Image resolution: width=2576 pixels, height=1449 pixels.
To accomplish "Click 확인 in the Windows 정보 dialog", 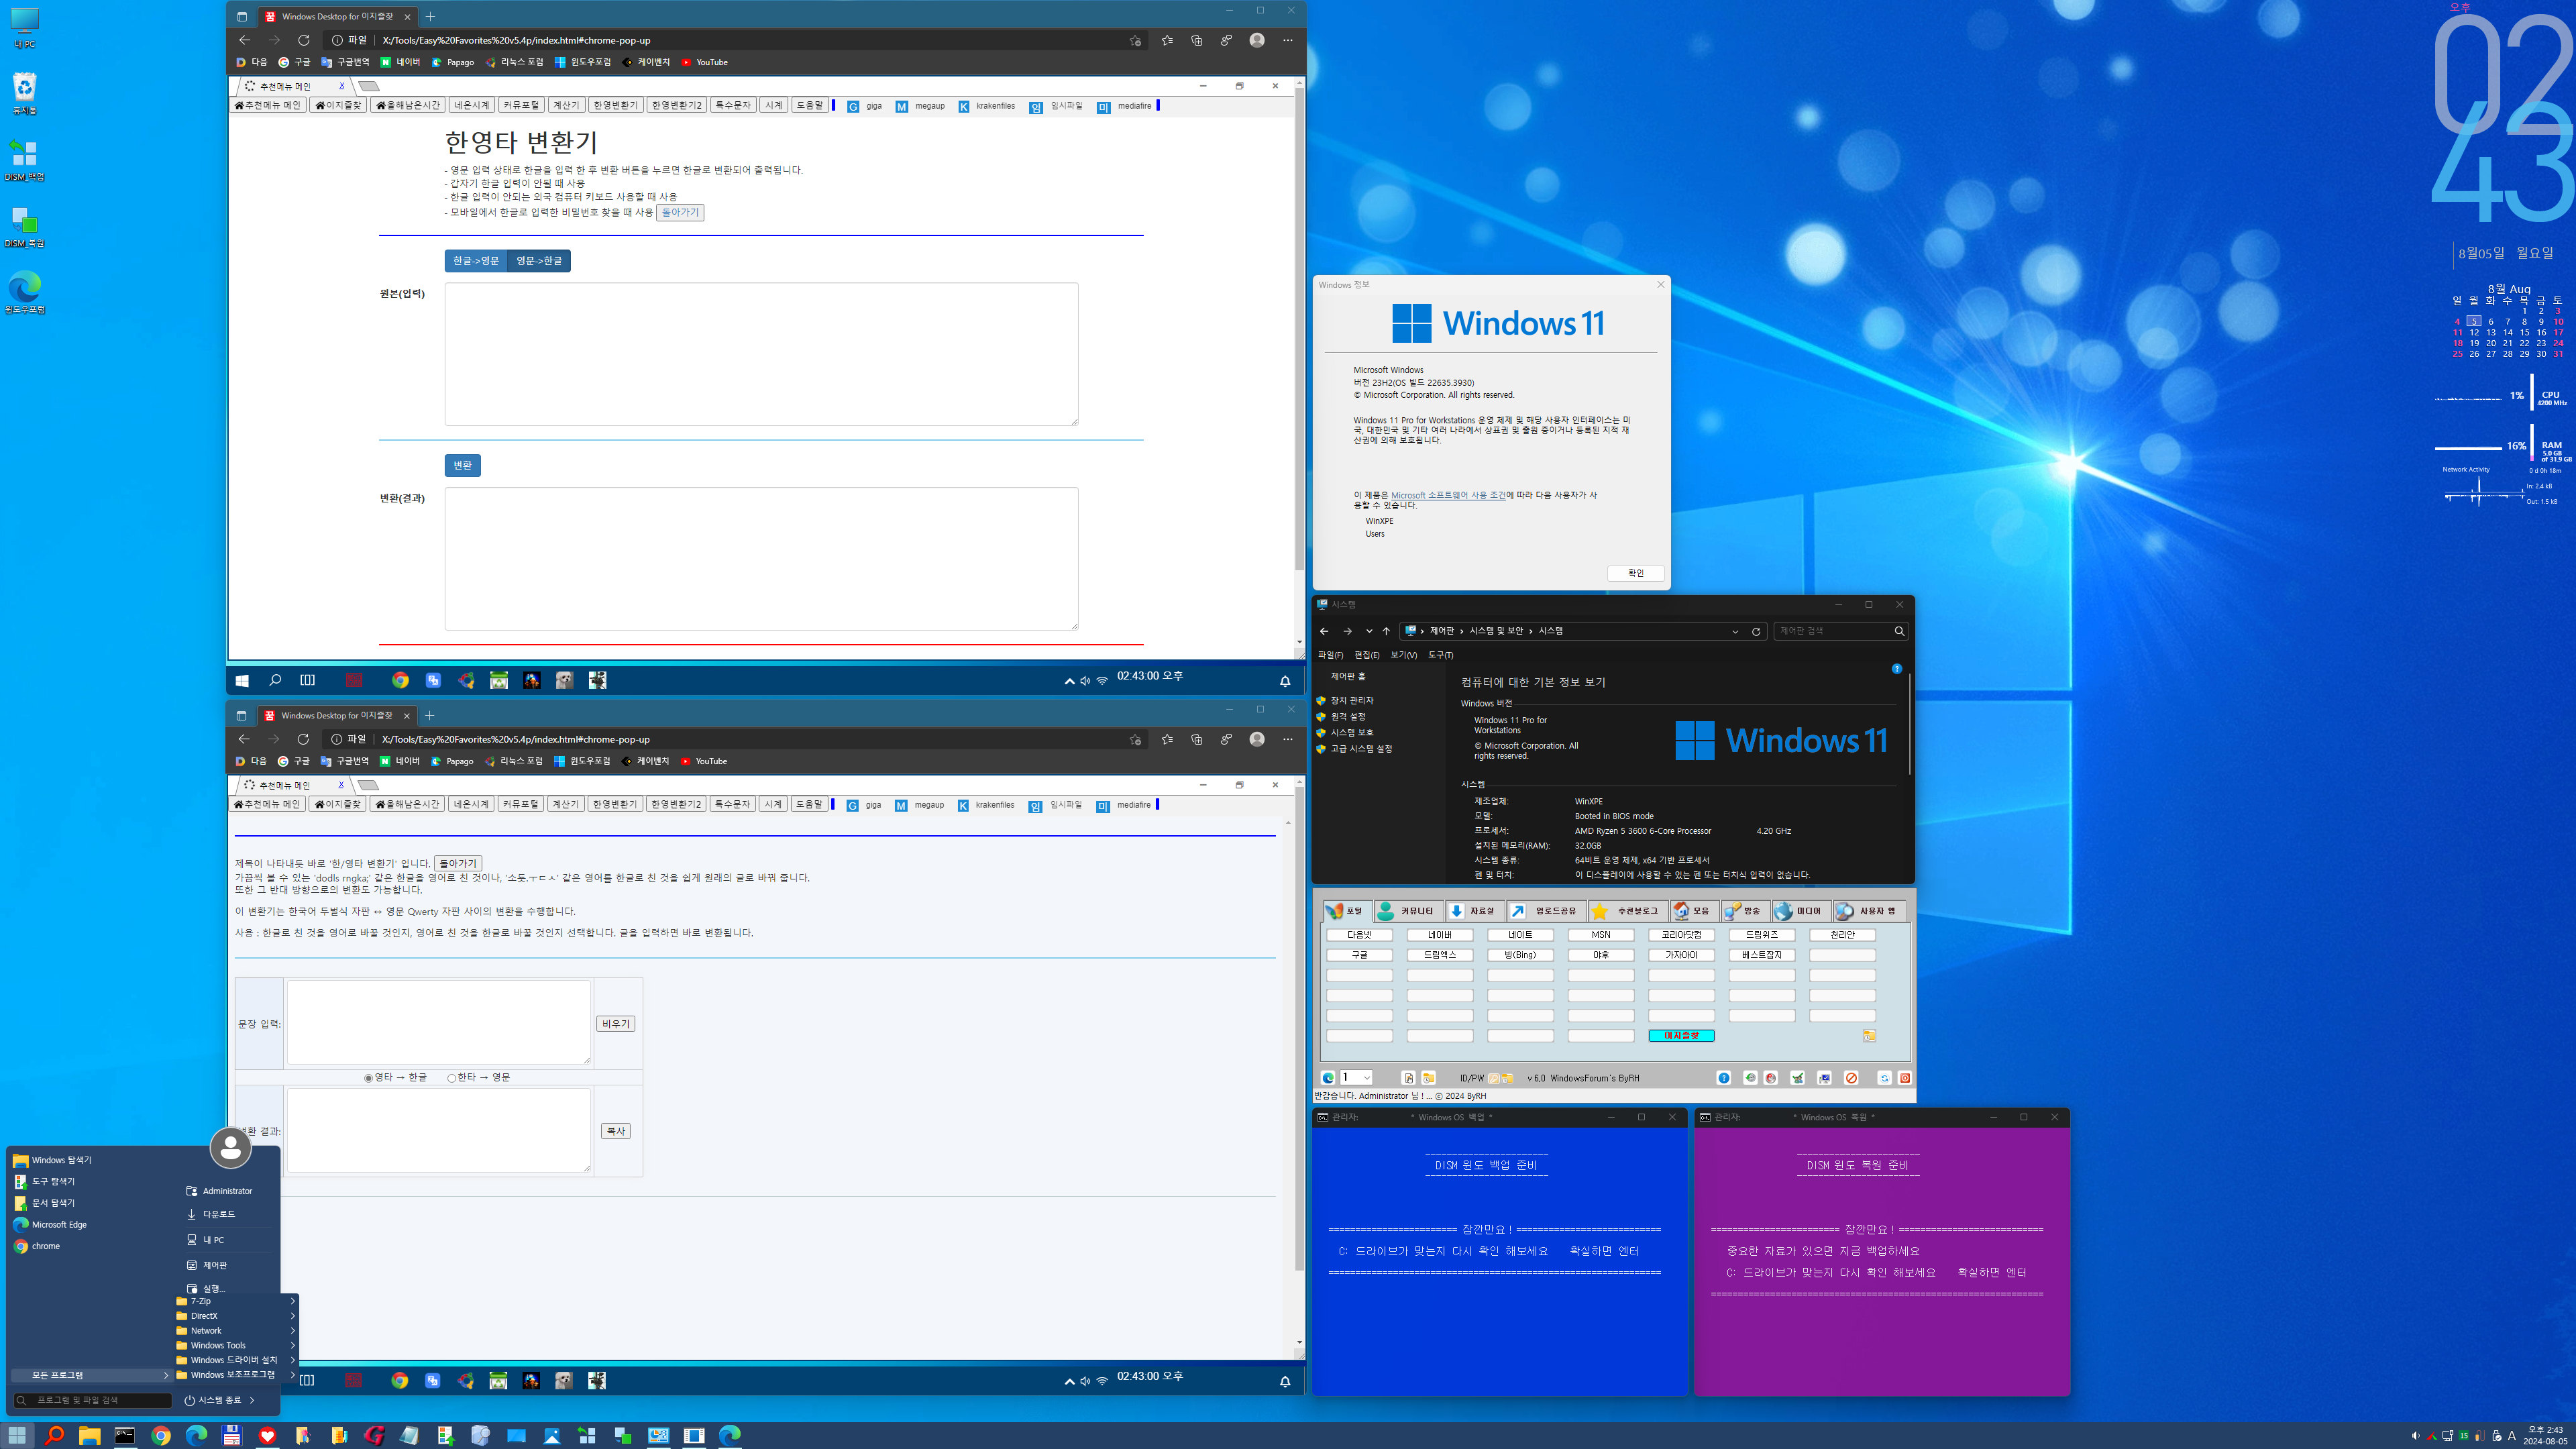I will 1636,573.
